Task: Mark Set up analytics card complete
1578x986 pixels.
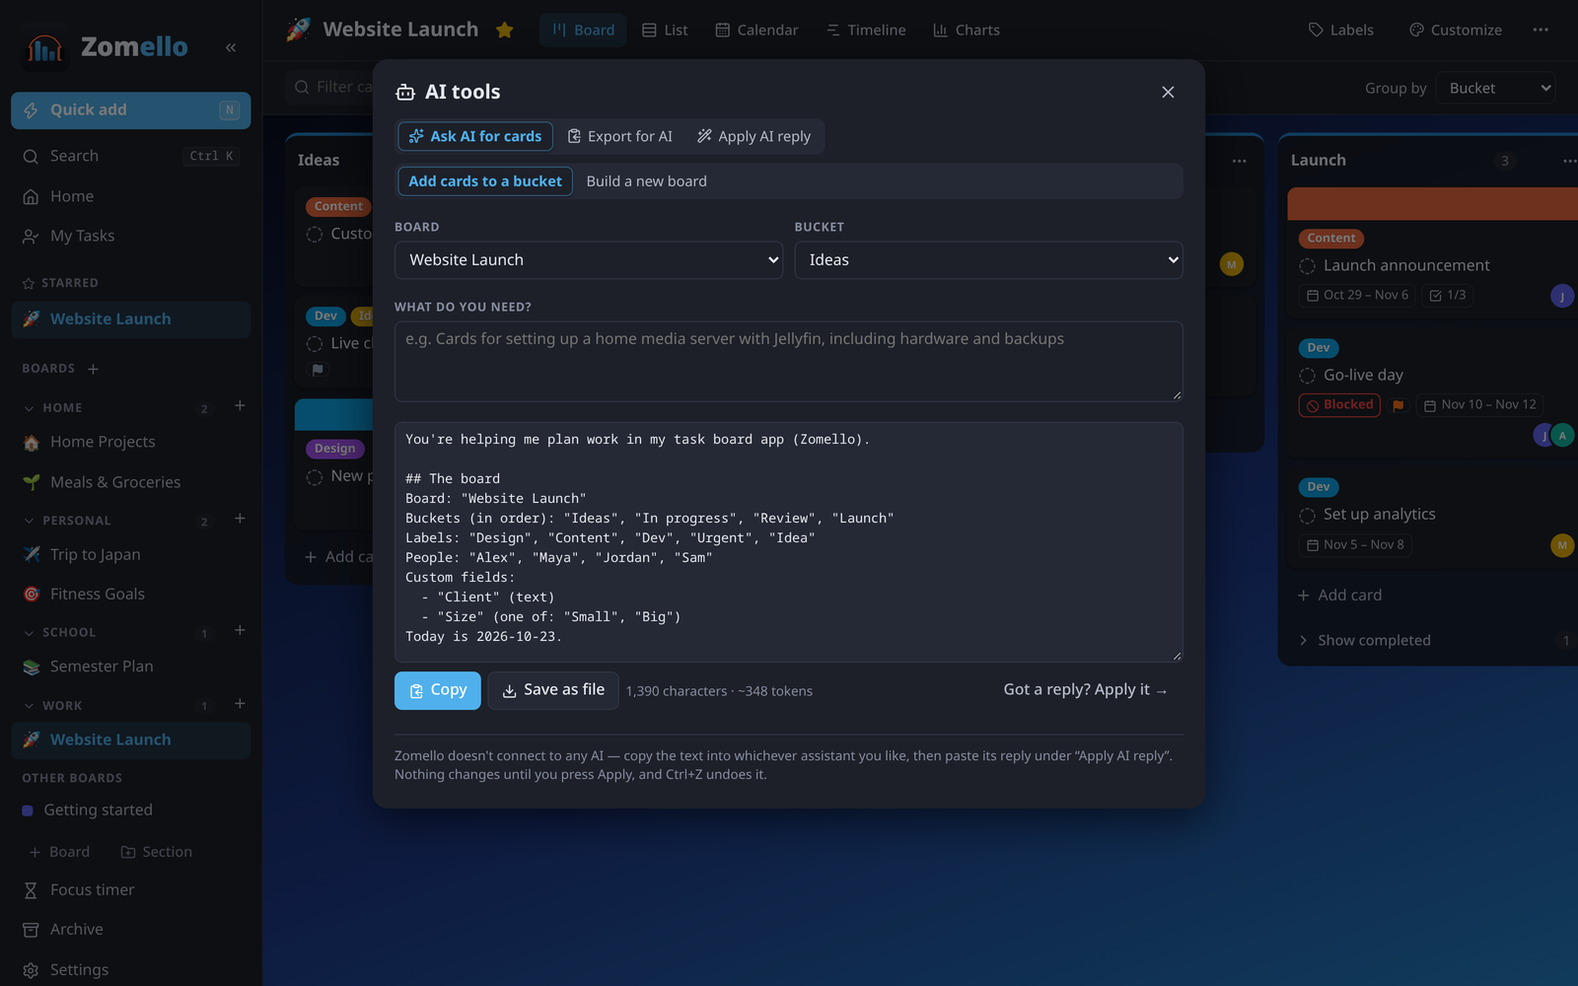Action: click(x=1308, y=515)
